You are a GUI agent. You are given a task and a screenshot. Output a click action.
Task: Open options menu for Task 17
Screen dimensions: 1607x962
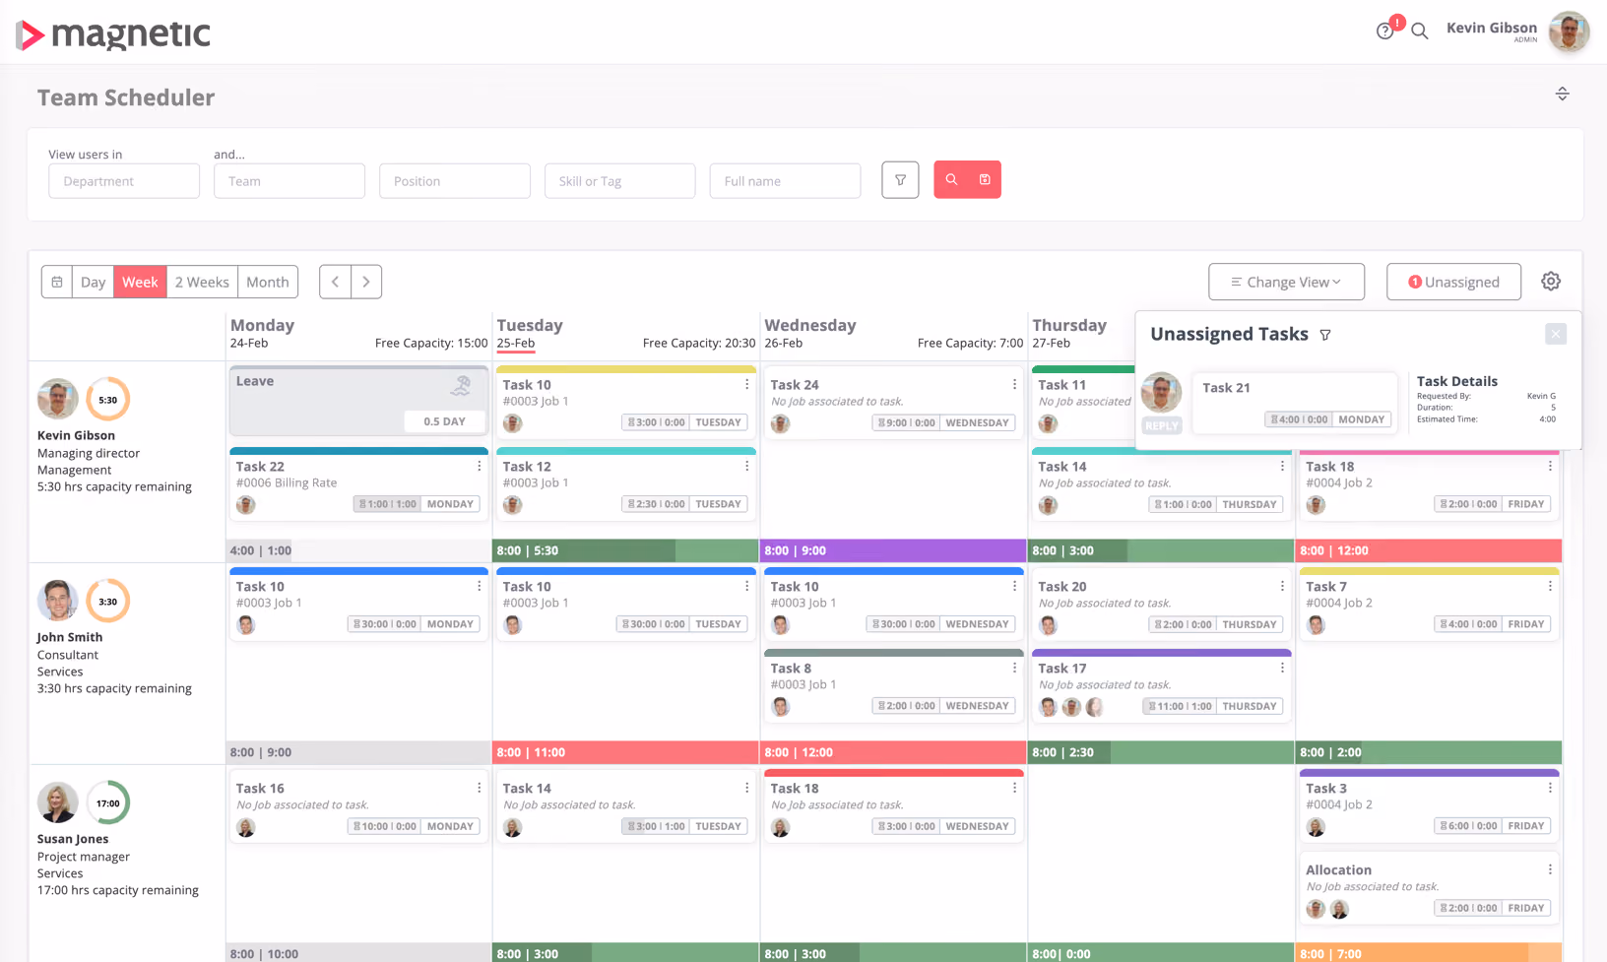[1283, 669]
